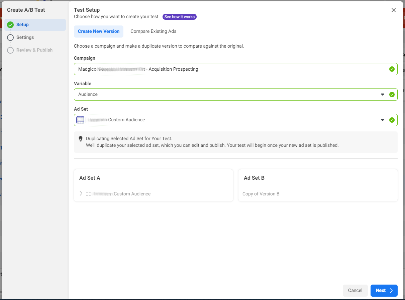Open the Variable dropdown showing Audience
The height and width of the screenshot is (300, 405).
click(x=236, y=95)
